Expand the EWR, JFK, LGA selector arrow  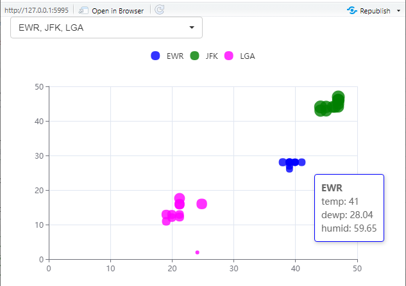(192, 28)
